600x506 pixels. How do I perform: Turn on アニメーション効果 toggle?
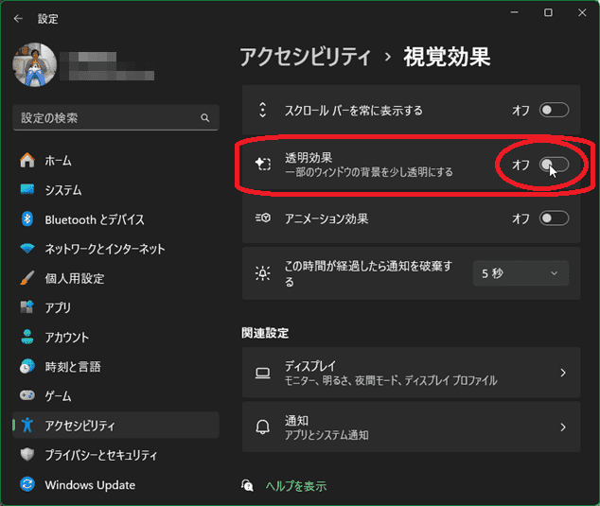[554, 218]
